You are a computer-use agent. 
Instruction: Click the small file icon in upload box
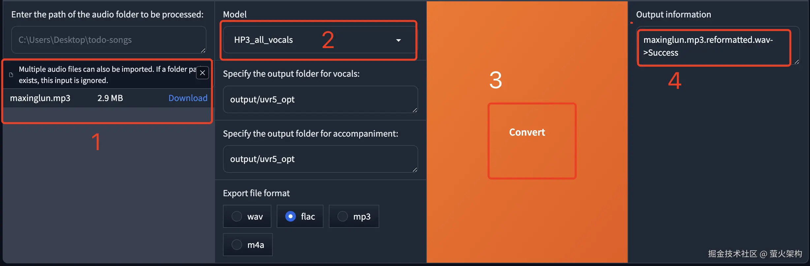click(x=11, y=75)
